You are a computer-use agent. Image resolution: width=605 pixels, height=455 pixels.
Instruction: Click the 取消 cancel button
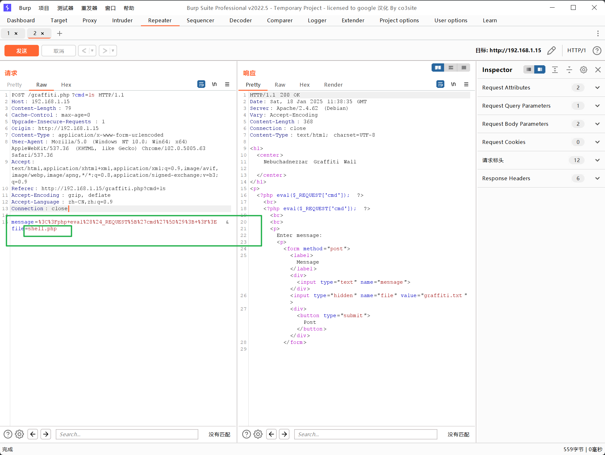point(59,51)
